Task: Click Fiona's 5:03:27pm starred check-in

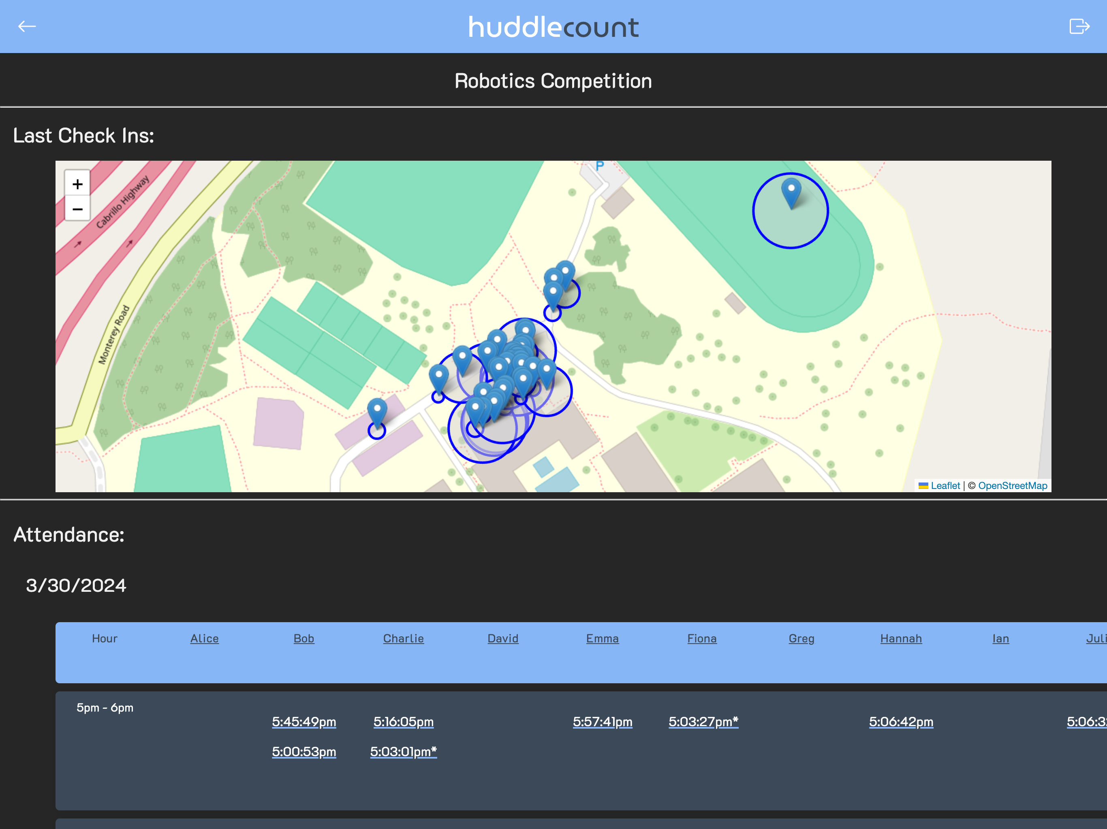Action: point(703,721)
